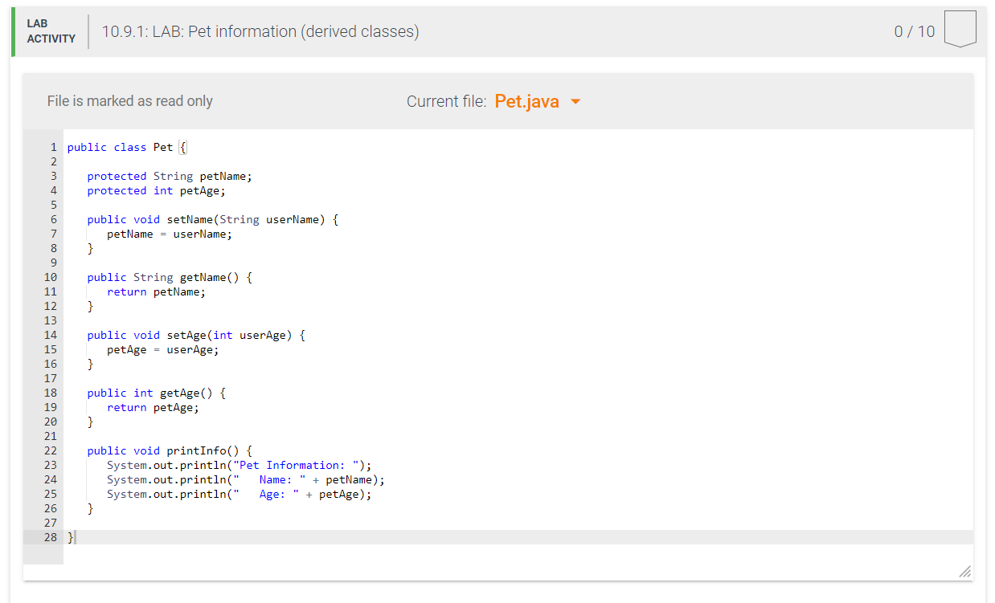Select the LAB ACTIVITY label
The height and width of the screenshot is (603, 995).
tap(51, 31)
